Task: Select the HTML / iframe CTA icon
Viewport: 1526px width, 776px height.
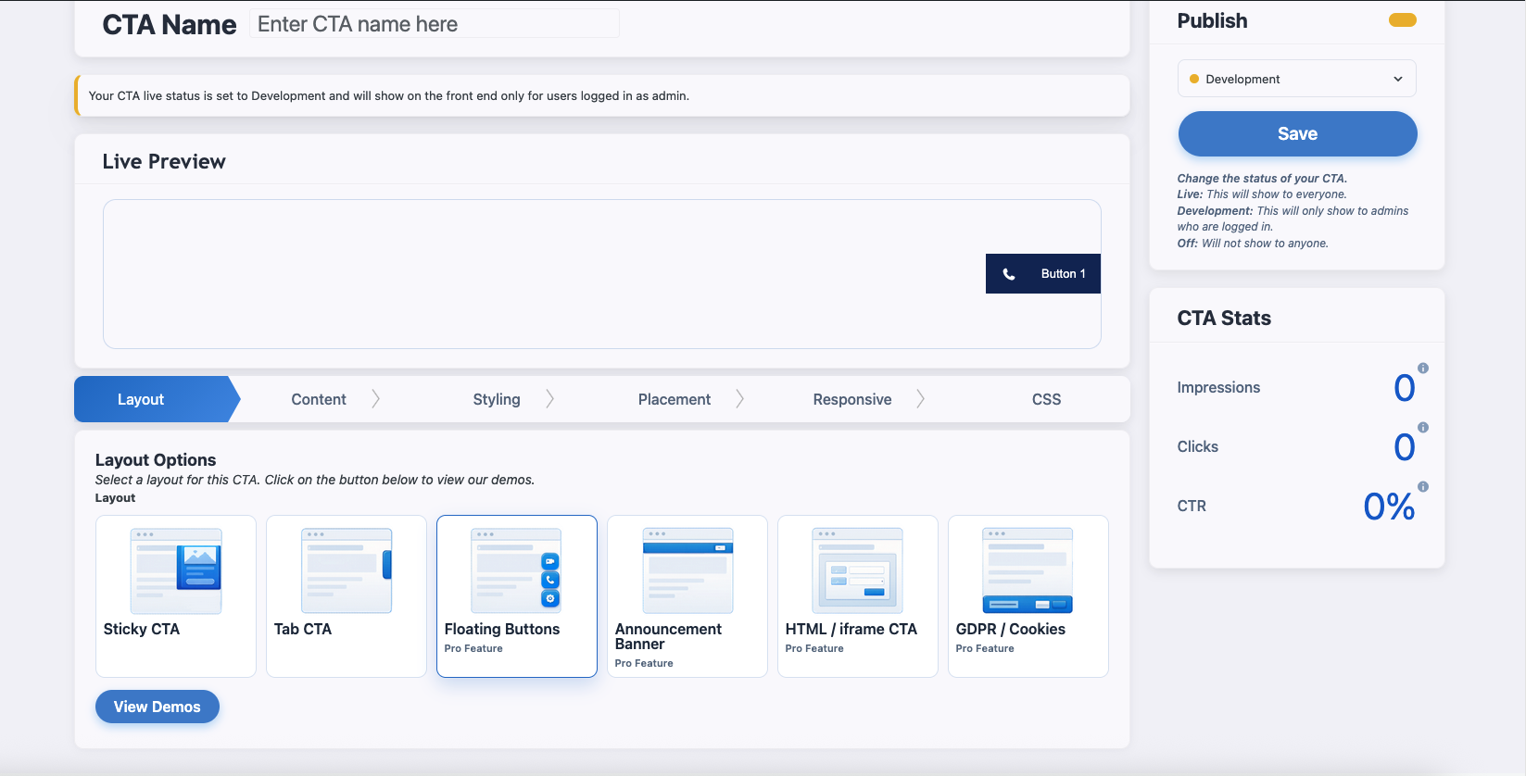Action: tap(858, 570)
